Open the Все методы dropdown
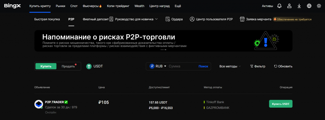 [230, 66]
